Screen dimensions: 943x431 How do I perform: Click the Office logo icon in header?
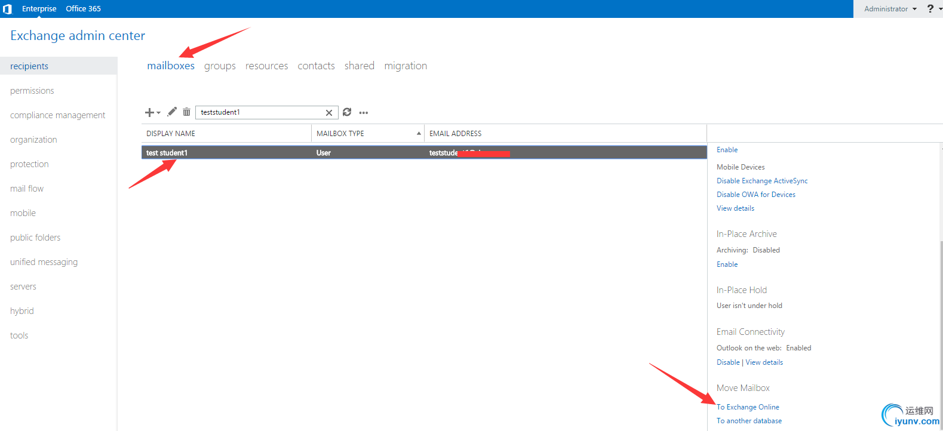8,9
